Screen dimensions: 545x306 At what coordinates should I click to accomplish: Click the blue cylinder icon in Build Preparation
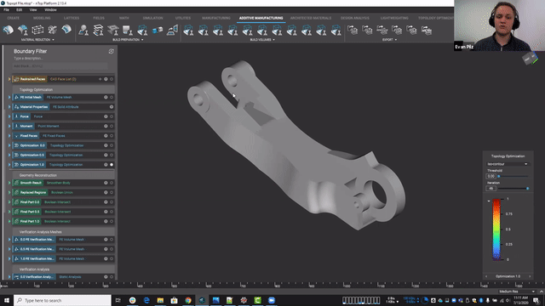tap(158, 31)
